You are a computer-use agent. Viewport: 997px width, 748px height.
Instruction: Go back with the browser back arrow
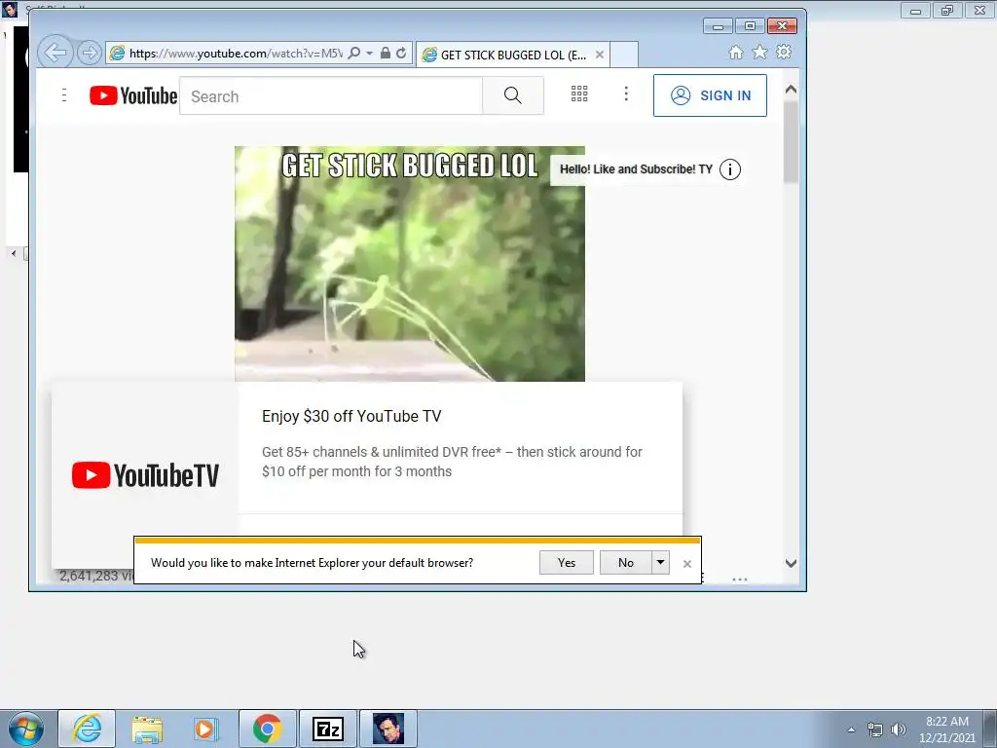click(55, 53)
